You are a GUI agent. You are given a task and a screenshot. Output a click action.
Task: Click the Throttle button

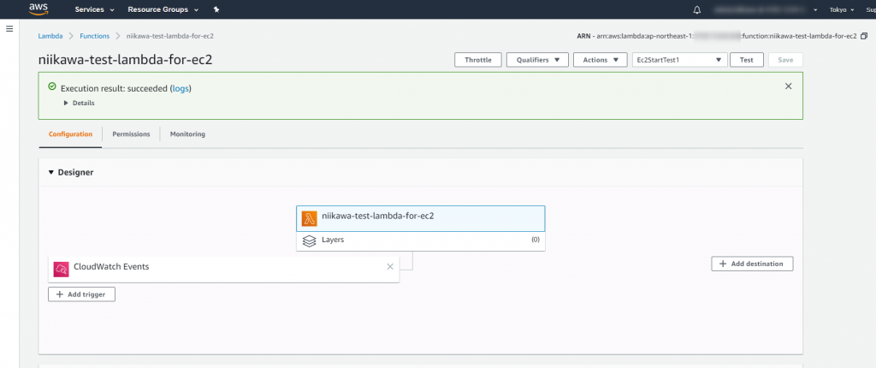478,60
